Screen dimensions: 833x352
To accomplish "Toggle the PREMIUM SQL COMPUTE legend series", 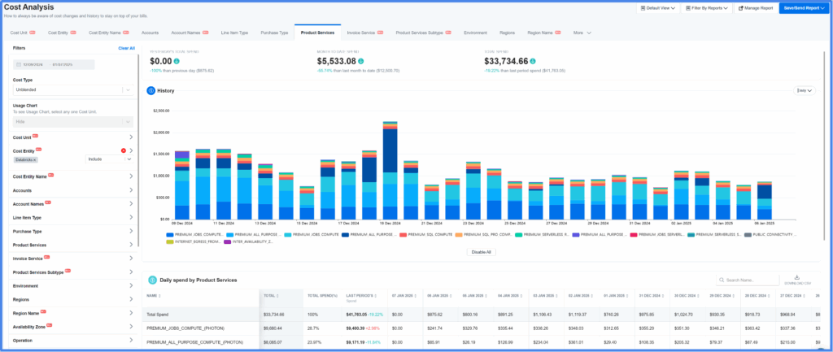I will pyautogui.click(x=428, y=234).
